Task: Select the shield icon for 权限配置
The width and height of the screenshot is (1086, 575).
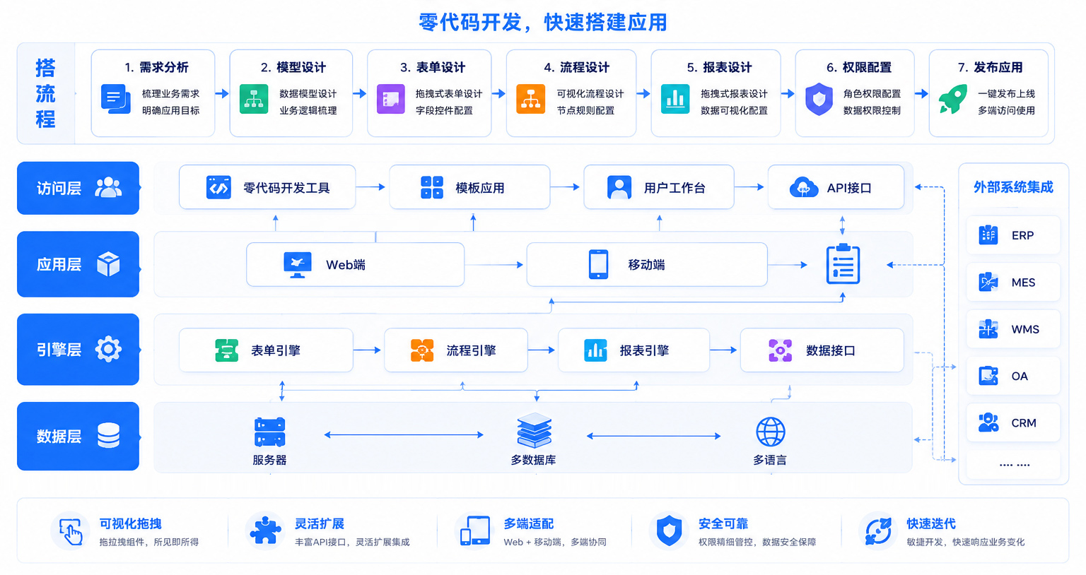Action: point(819,99)
